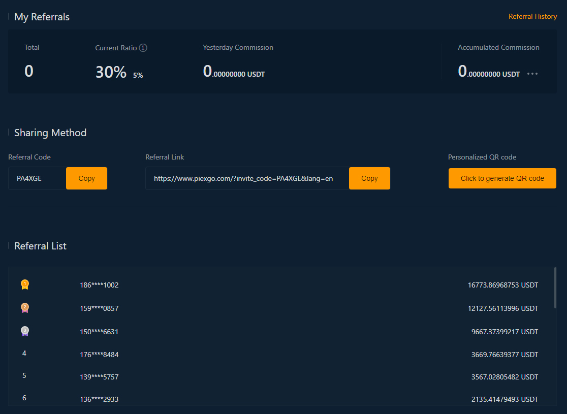
Task: Click the Accumulated Commission amount
Action: 489,71
